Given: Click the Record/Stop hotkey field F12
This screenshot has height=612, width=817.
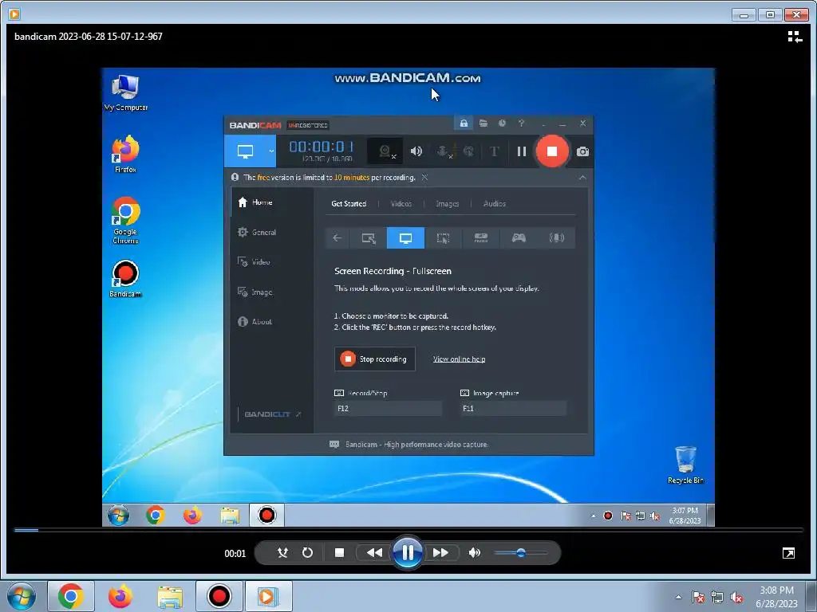Looking at the screenshot, I should coord(388,409).
